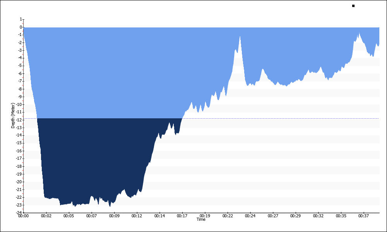This screenshot has height=232, width=387.
Task: Select the '-11' depth axis label
Action: coord(19,112)
